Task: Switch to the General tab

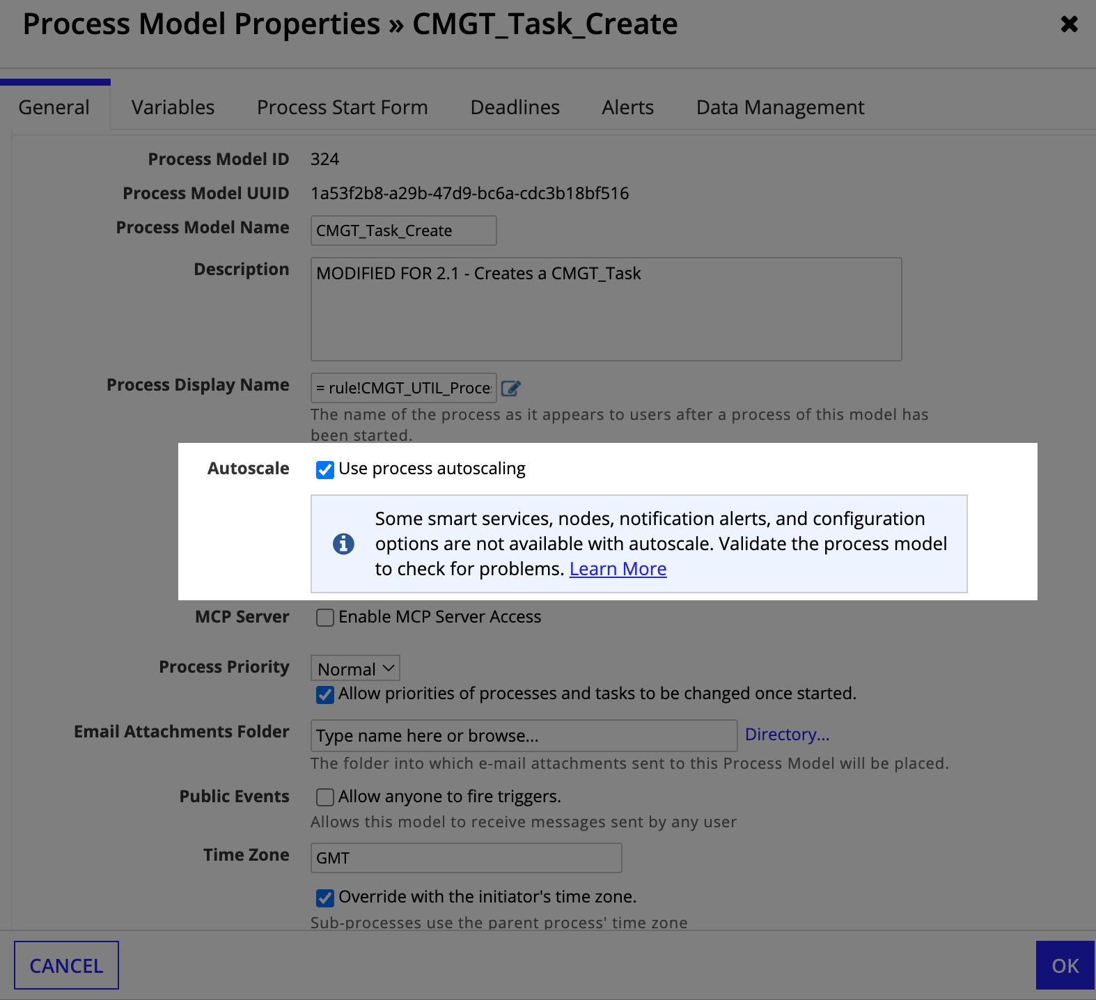Action: [54, 107]
